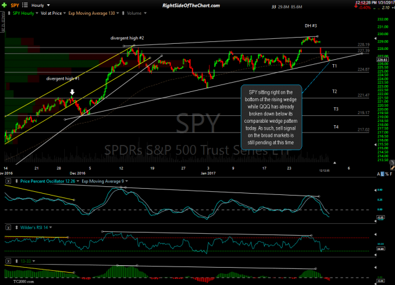This screenshot has height=285, width=395.
Task: Click the 29.8M volume value in header
Action: (x=284, y=7)
